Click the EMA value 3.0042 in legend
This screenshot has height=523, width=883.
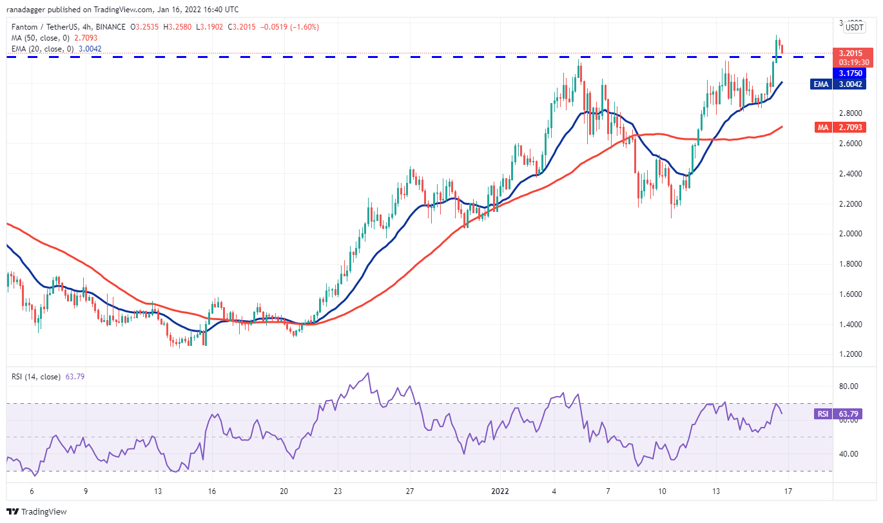pyautogui.click(x=88, y=48)
